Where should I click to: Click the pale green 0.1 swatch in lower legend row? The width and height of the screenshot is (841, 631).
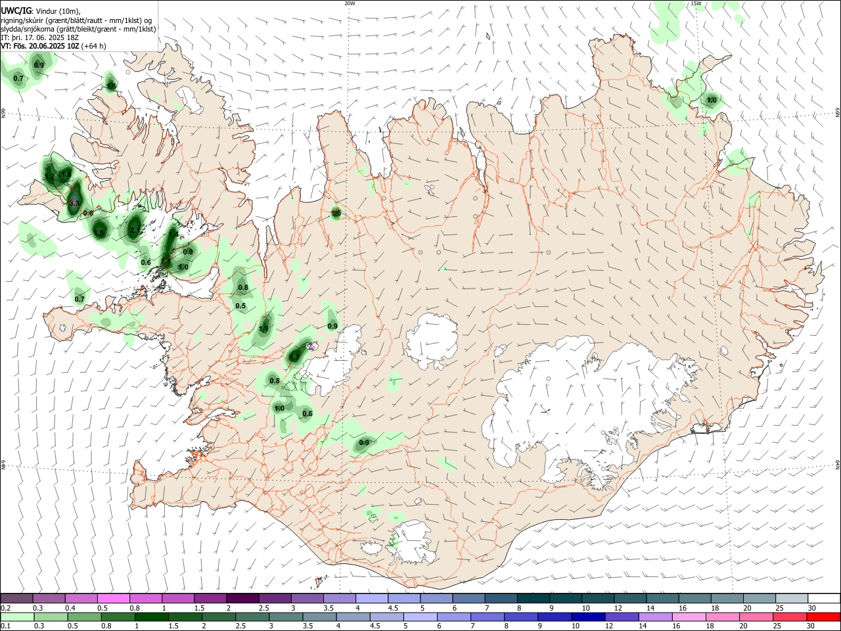pyautogui.click(x=16, y=617)
